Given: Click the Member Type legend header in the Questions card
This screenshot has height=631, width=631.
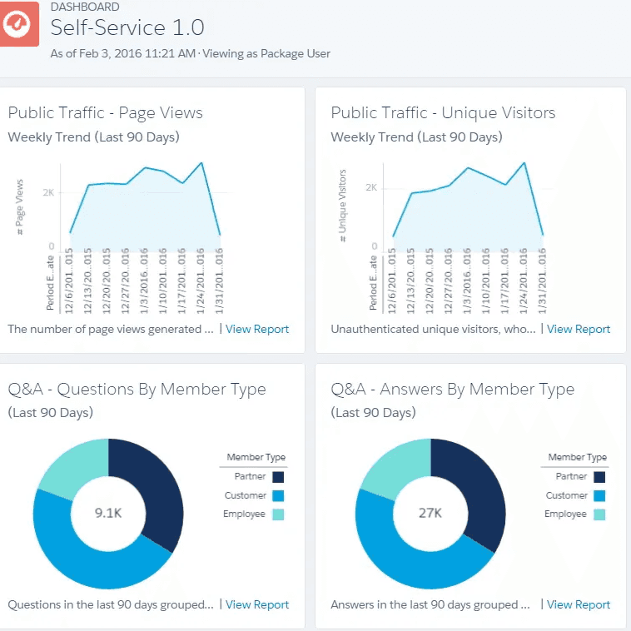Looking at the screenshot, I should pyautogui.click(x=256, y=457).
